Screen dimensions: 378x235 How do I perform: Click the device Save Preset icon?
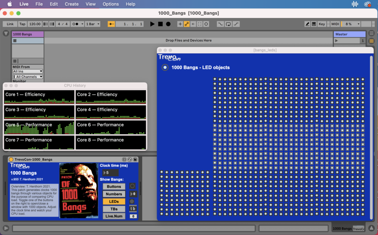pyautogui.click(x=135, y=159)
